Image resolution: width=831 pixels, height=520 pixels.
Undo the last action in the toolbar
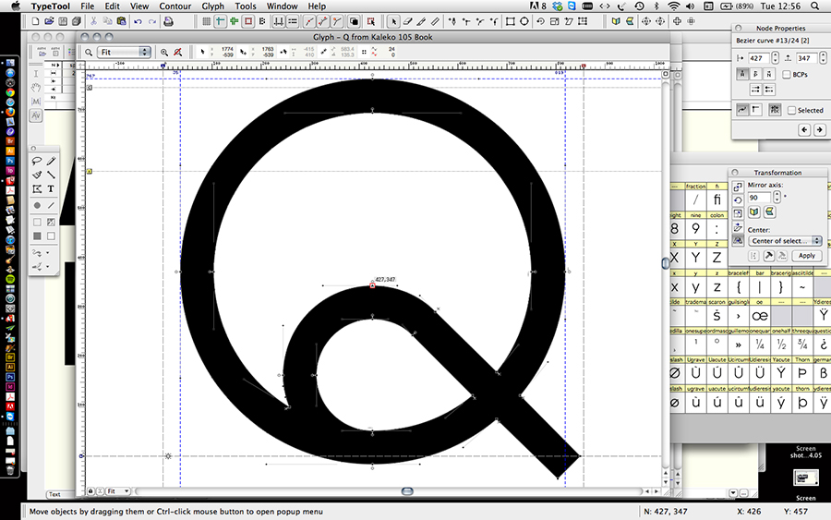[138, 21]
